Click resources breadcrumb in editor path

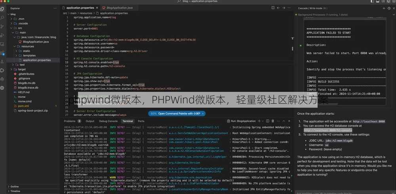[x=86, y=13]
